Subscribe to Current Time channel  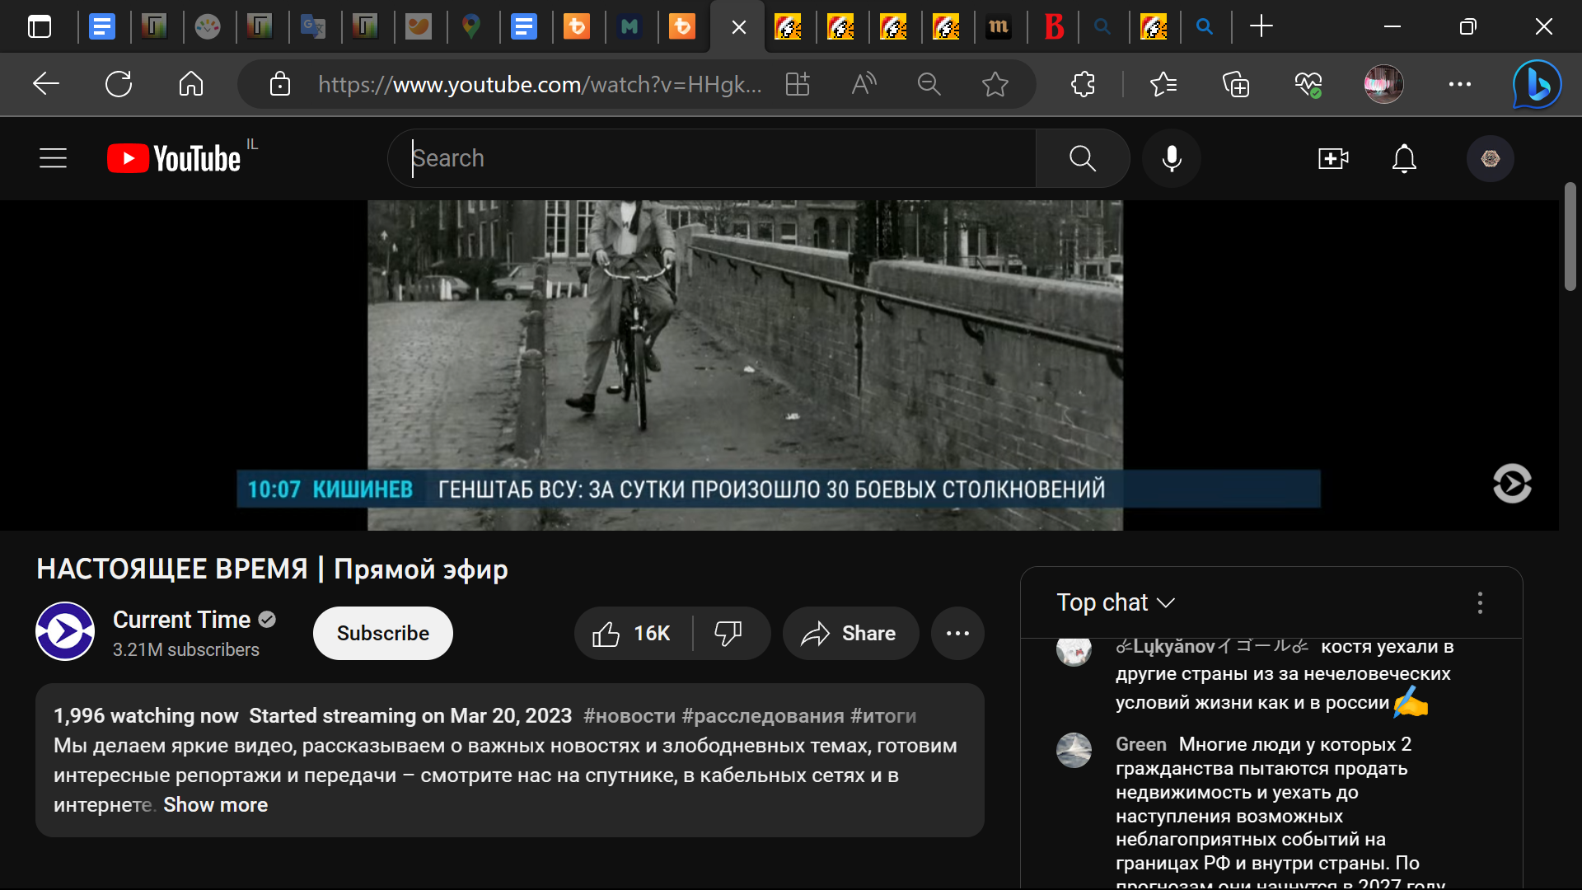coord(382,634)
